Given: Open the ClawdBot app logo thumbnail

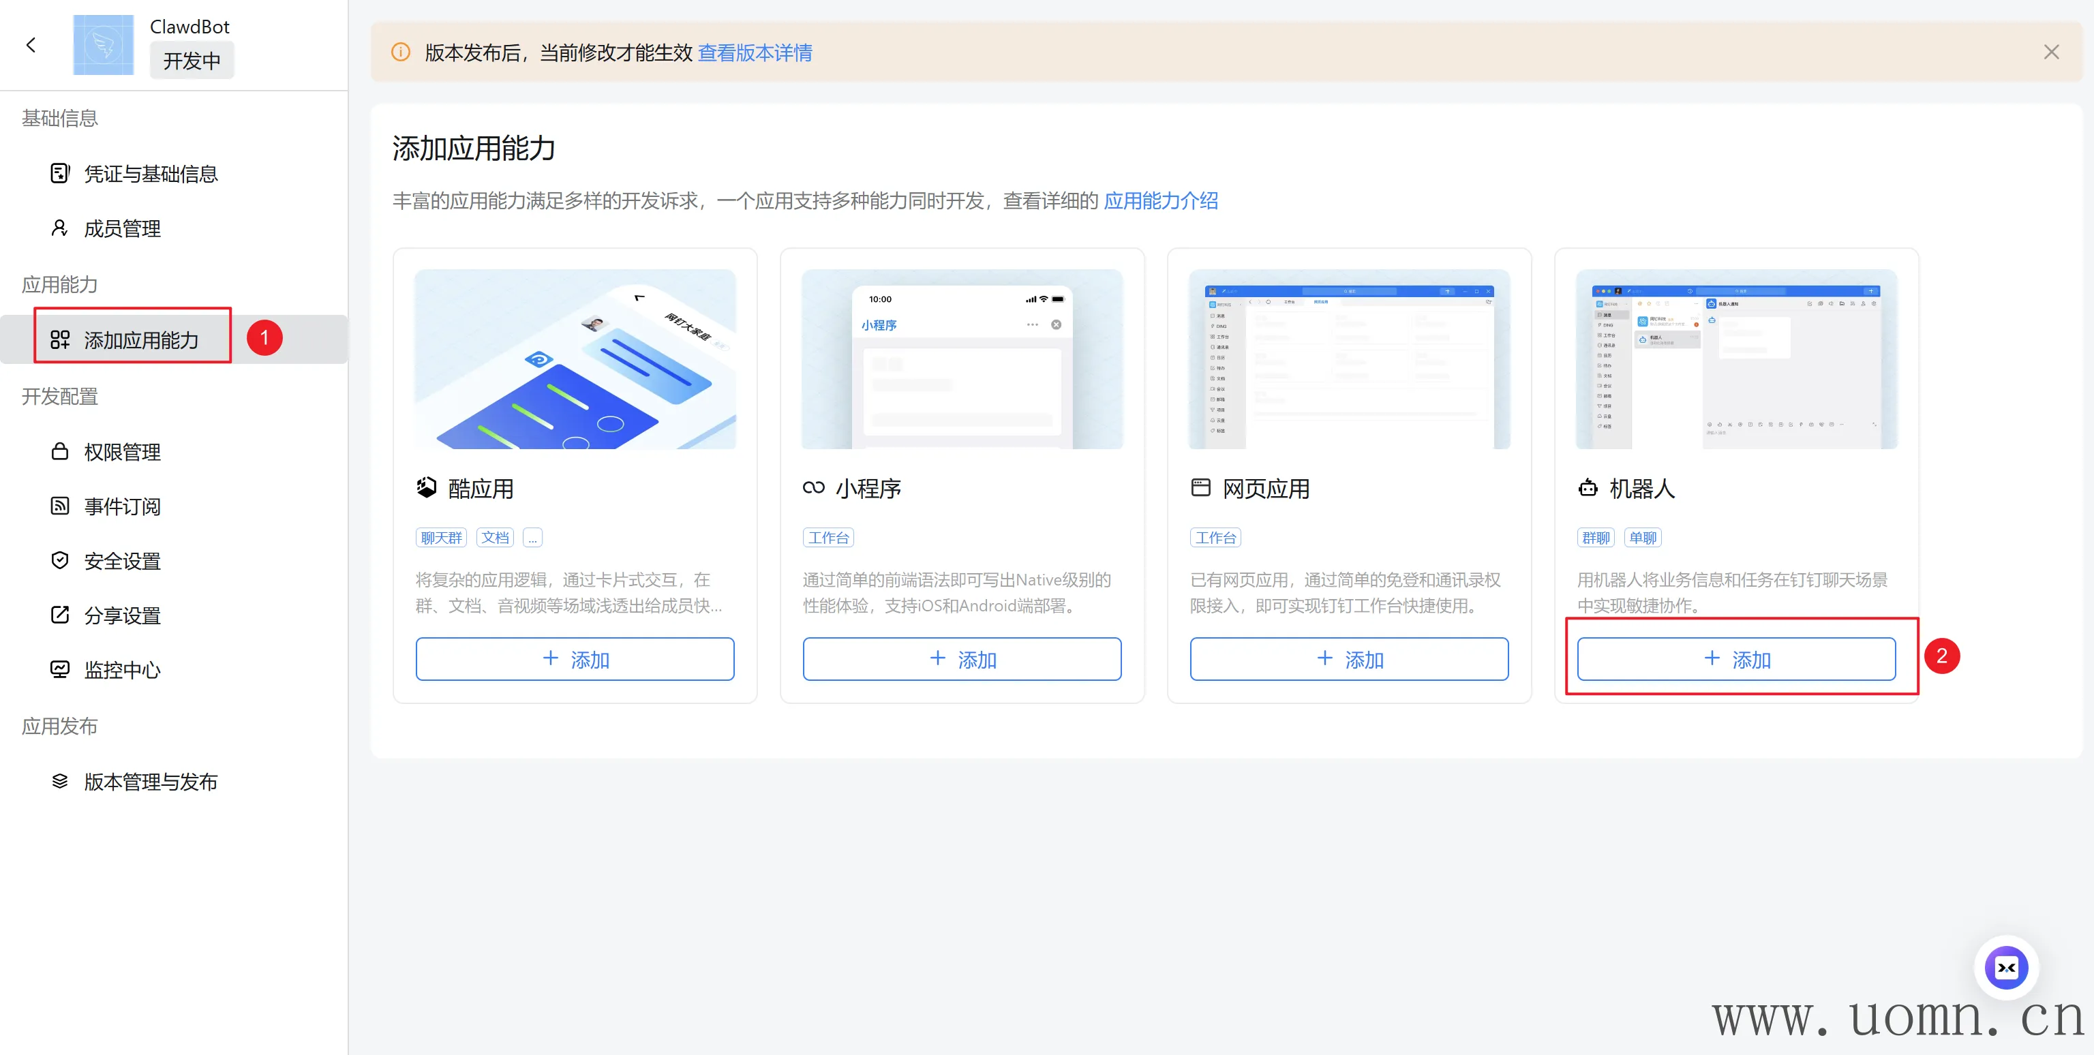Looking at the screenshot, I should 103,45.
